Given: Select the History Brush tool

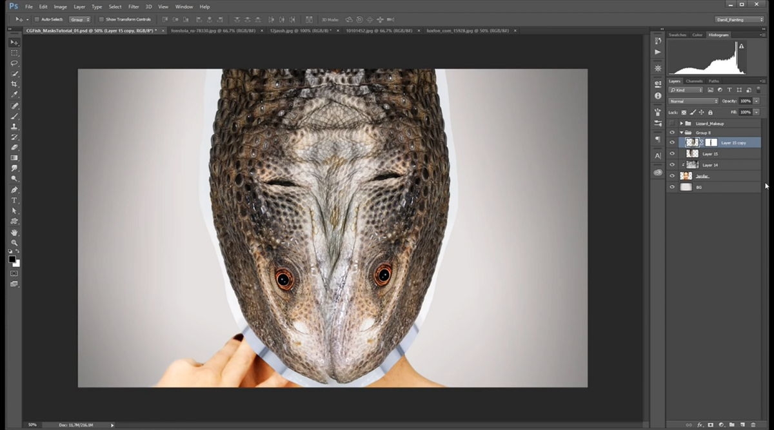Looking at the screenshot, I should point(14,137).
